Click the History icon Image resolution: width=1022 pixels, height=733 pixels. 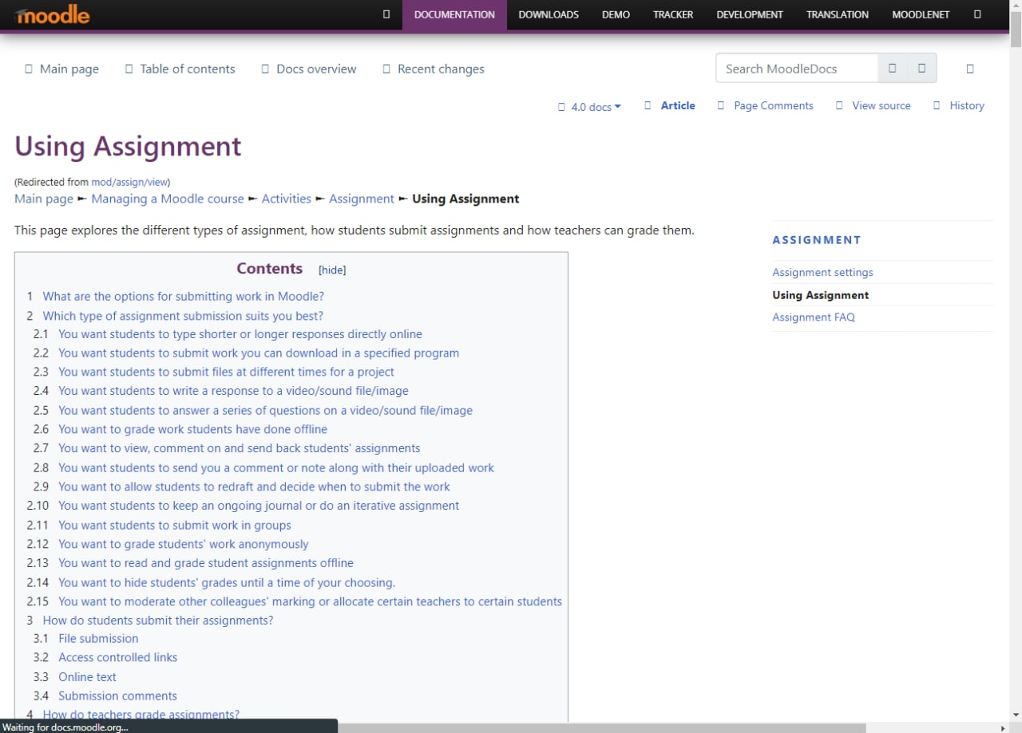(x=937, y=105)
